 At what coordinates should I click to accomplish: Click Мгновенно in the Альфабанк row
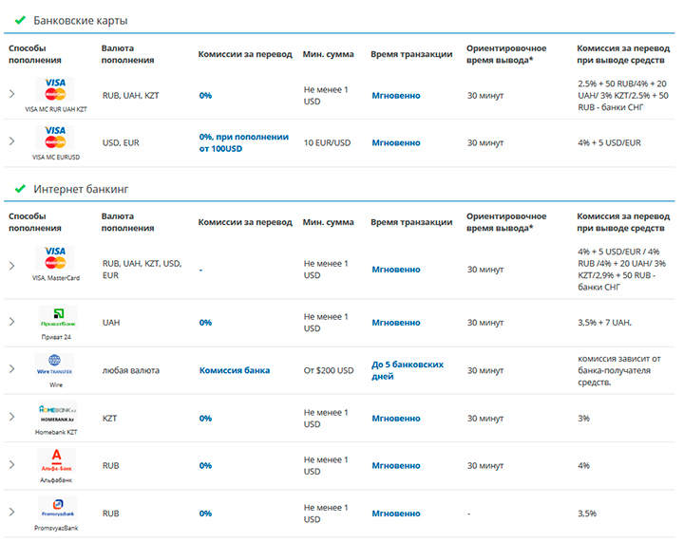tap(395, 466)
